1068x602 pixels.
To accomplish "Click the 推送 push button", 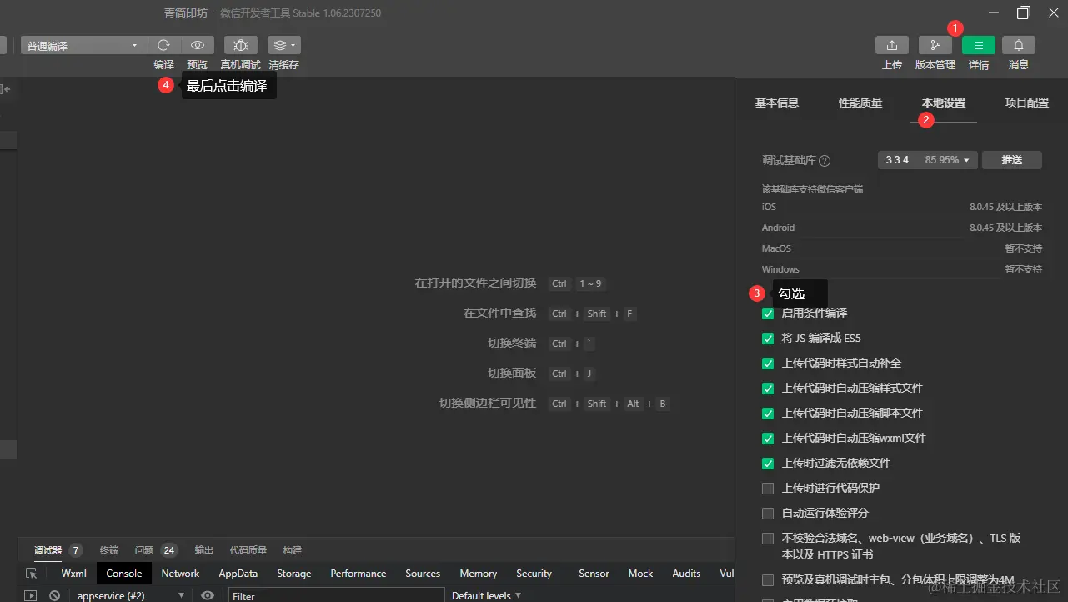I will pyautogui.click(x=1012, y=160).
